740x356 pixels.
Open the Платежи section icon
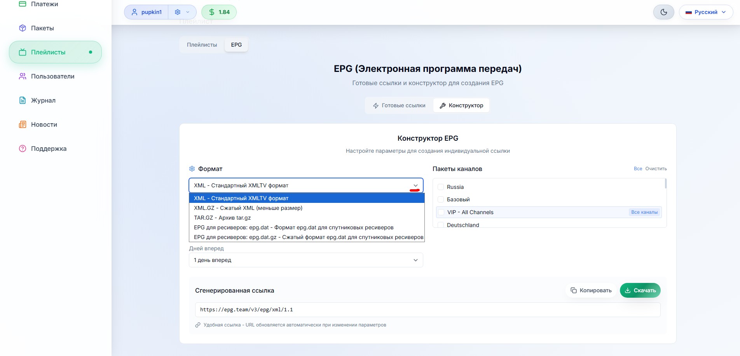point(23,3)
